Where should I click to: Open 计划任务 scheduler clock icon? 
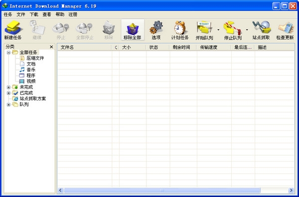pyautogui.click(x=180, y=30)
